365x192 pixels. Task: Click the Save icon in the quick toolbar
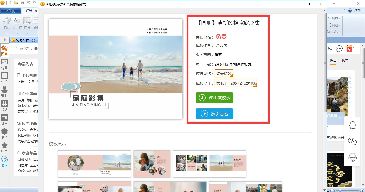22,3
